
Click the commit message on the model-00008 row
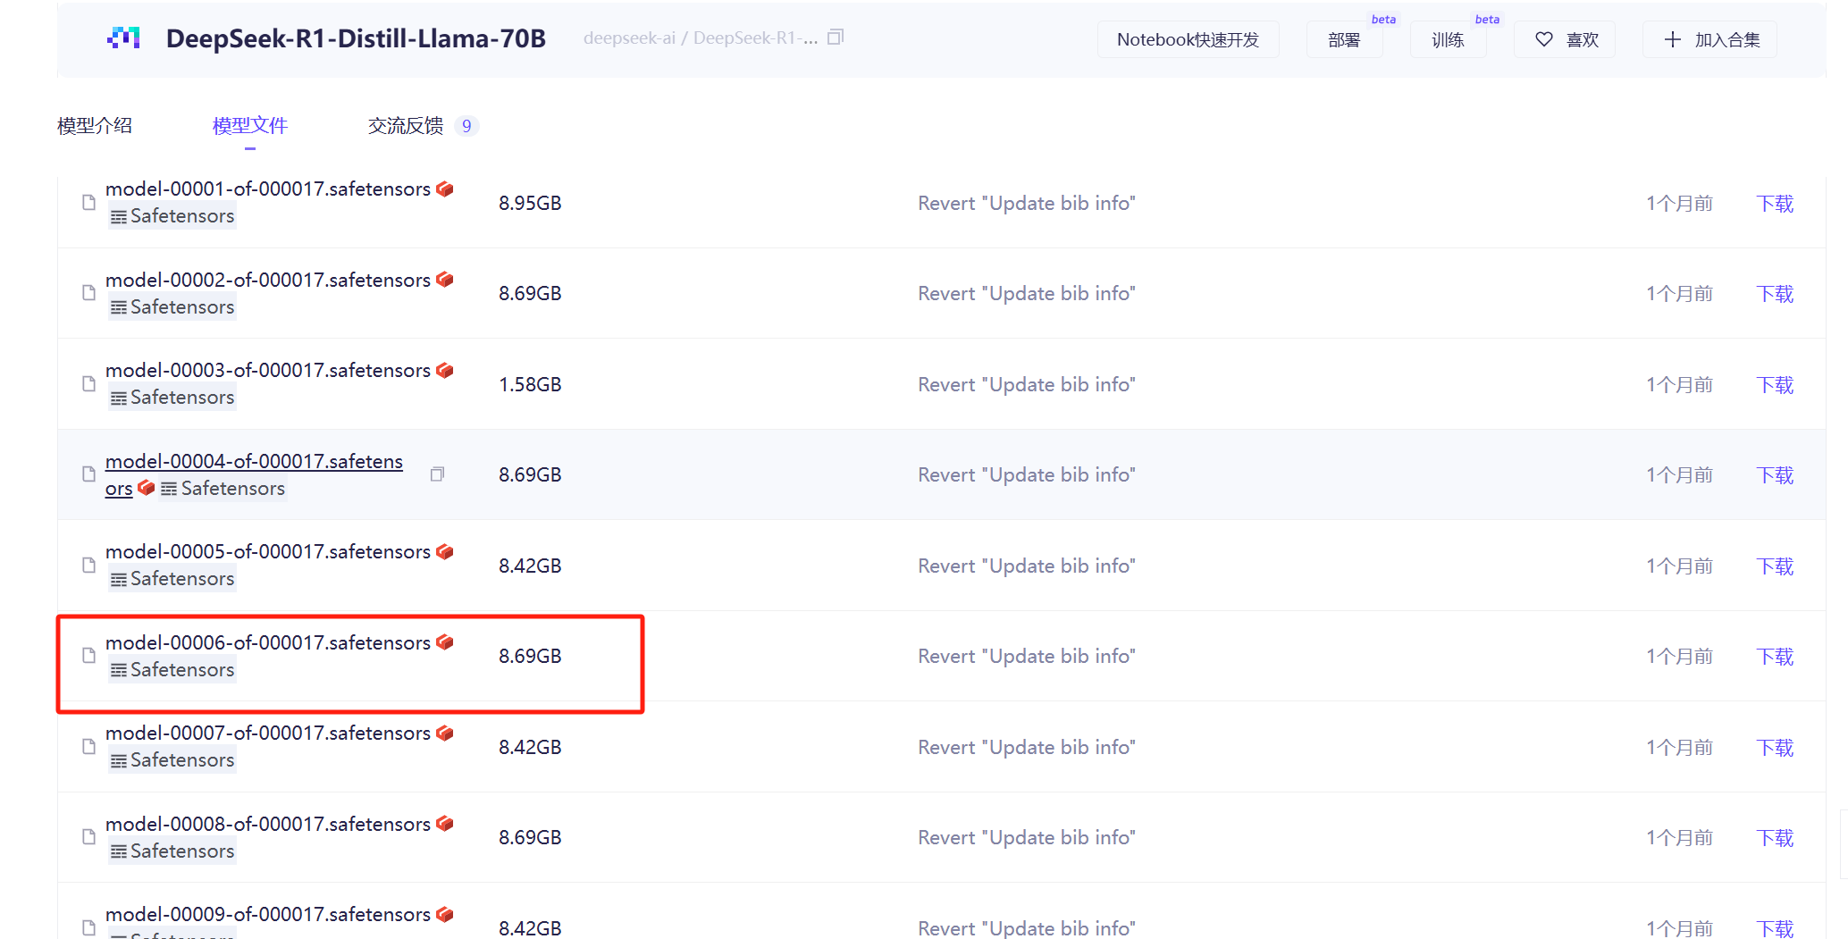pyautogui.click(x=1027, y=838)
